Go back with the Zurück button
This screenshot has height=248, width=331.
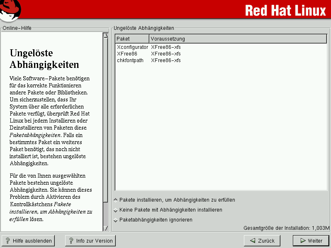[262, 241]
